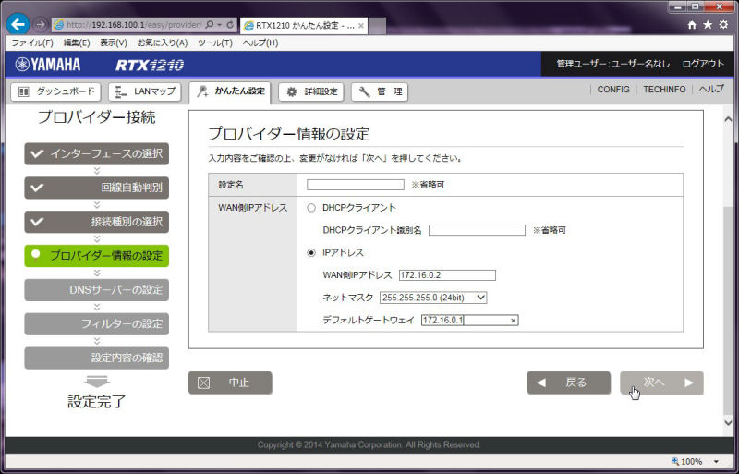This screenshot has height=474, width=739.
Task: Open the ネットマスク 255.255.255.0 dropdown
Action: coord(433,298)
